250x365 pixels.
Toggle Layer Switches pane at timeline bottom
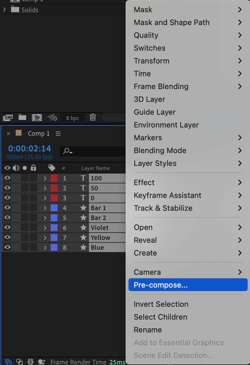click(8, 362)
